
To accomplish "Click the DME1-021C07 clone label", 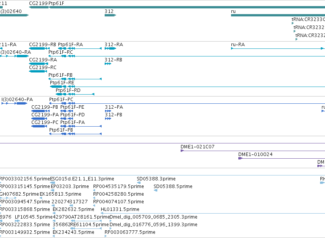I will (197, 147).
